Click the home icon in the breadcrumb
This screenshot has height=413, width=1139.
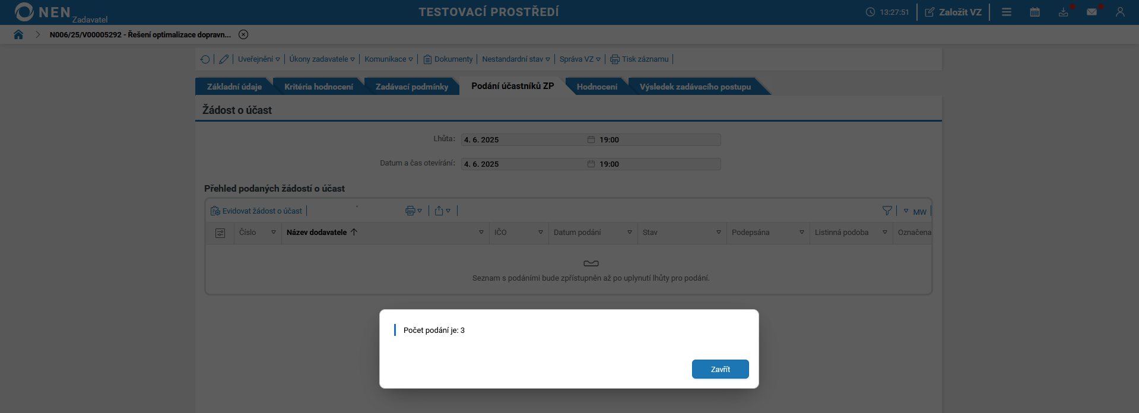pyautogui.click(x=18, y=34)
